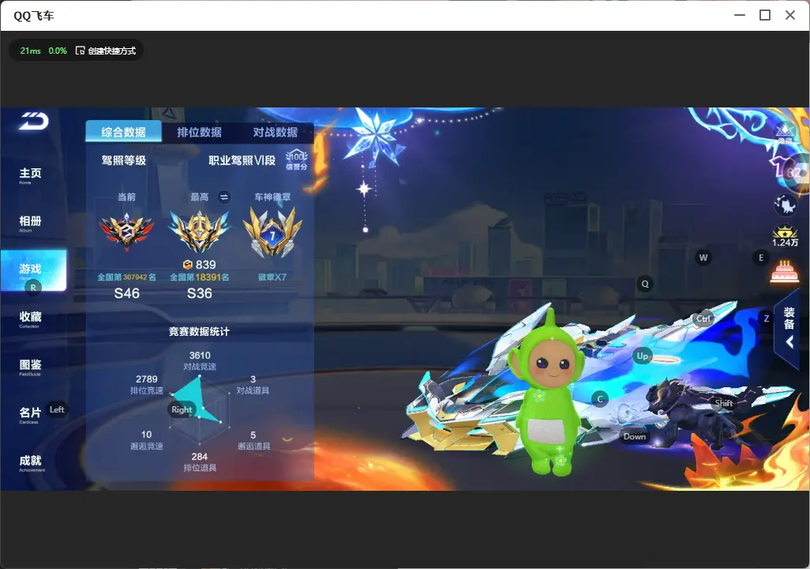810x569 pixels.
Task: Click the 2789 排位竞速 statistic
Action: click(x=147, y=384)
